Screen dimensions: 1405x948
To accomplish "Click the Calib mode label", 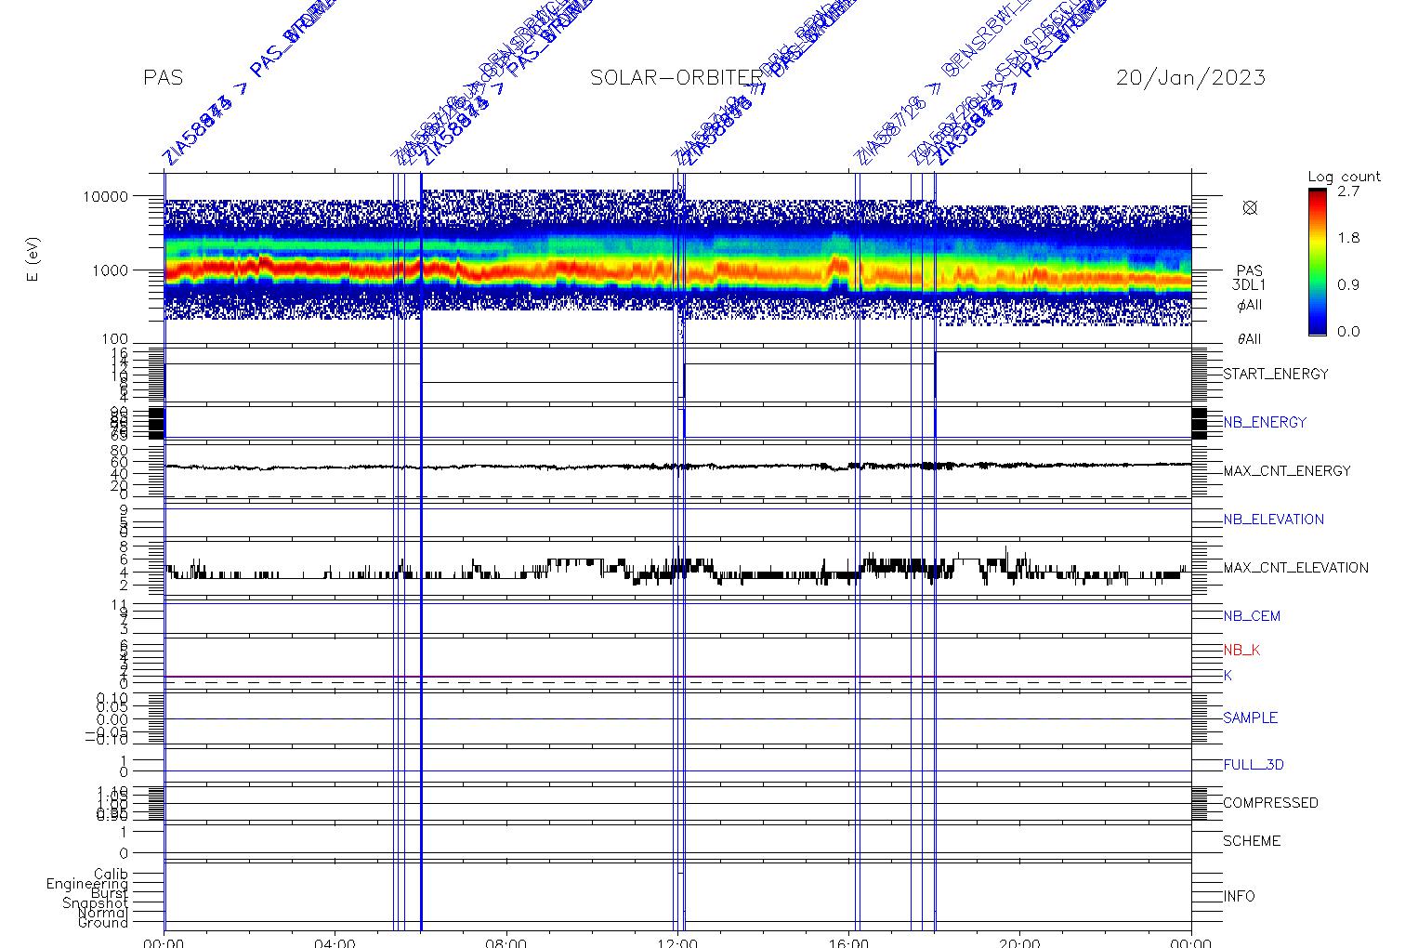I will (x=112, y=875).
